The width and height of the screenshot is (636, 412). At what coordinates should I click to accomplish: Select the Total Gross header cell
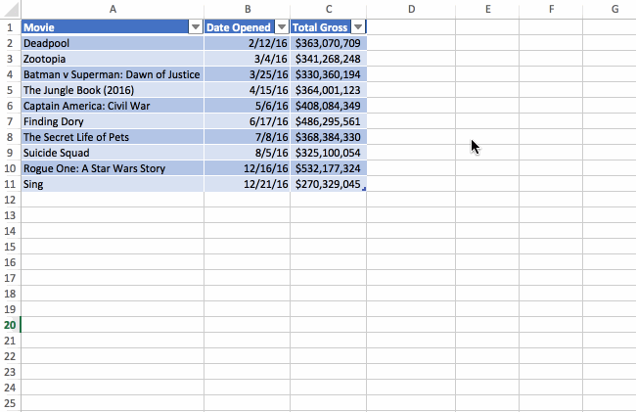pyautogui.click(x=329, y=27)
